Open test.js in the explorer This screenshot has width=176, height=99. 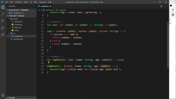pos(16,31)
